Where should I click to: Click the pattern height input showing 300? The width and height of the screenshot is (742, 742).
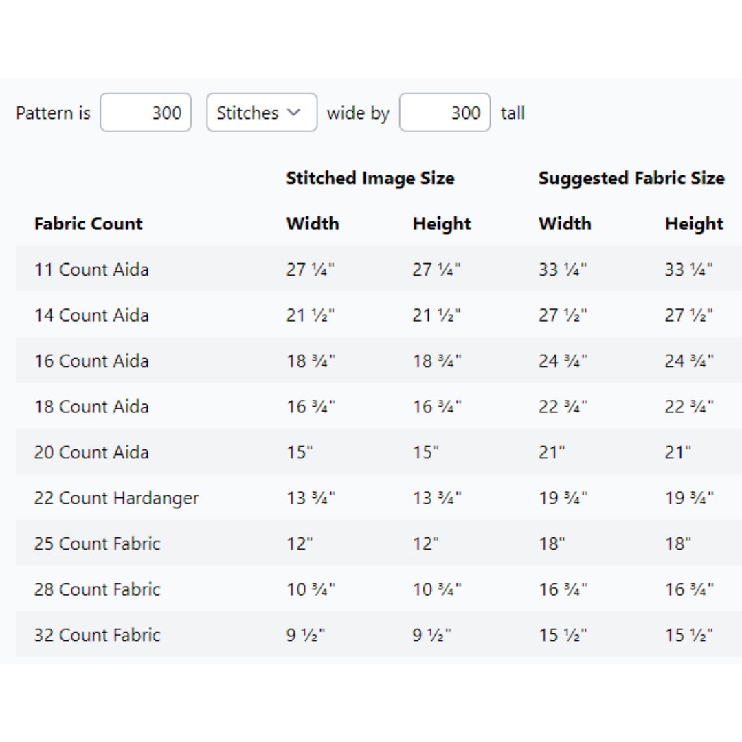pos(445,113)
